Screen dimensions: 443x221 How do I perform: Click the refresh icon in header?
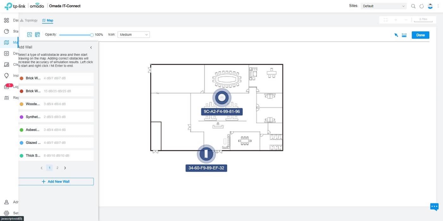(421, 6)
